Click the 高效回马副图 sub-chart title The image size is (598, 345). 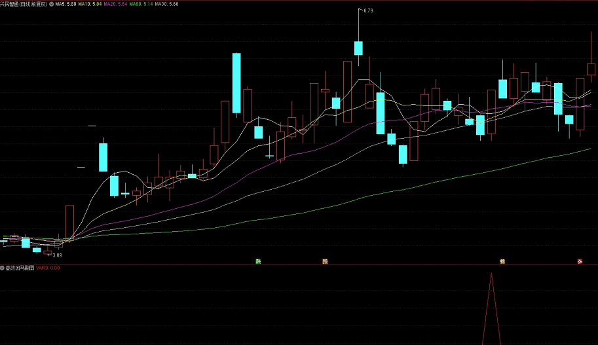coord(20,268)
